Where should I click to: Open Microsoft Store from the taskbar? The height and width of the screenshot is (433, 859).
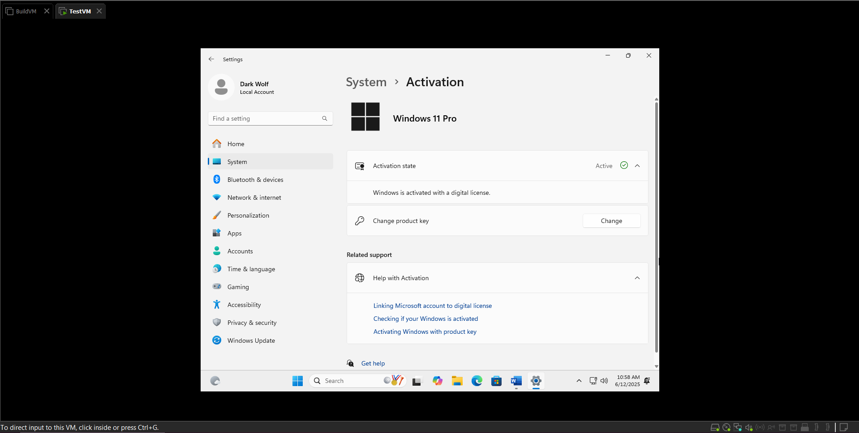[x=496, y=381]
